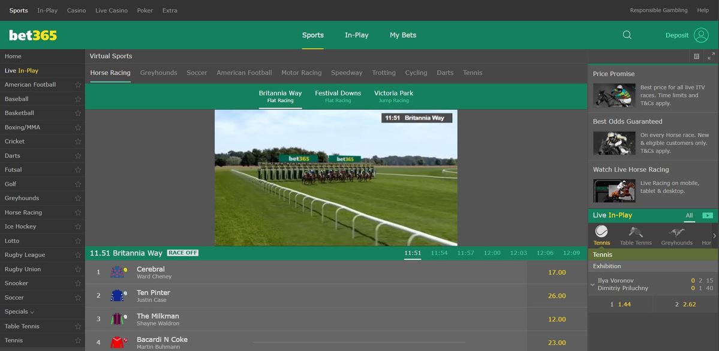The image size is (719, 351).
Task: Bet on Cerebral at 17.00
Action: 556,272
